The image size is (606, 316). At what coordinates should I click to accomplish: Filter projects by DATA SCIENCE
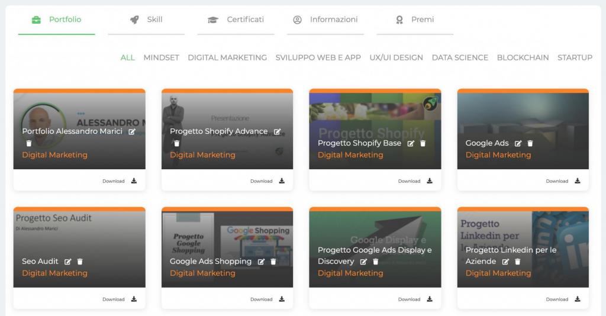click(x=460, y=57)
